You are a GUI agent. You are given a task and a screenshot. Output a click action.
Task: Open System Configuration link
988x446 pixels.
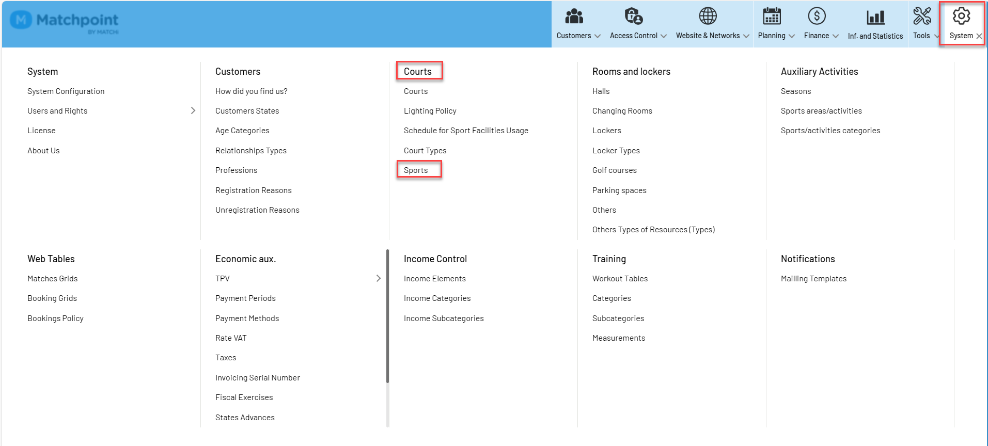(x=66, y=91)
